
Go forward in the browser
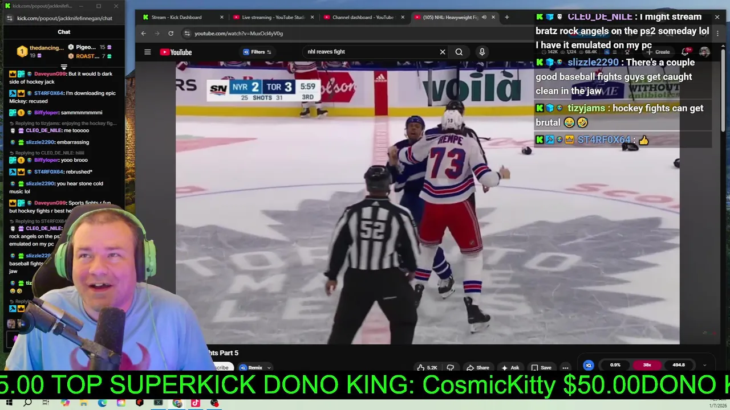point(157,34)
